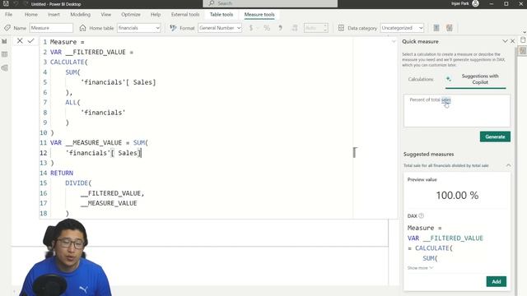Click the Power BI save icon in title bar

pos(6,4)
